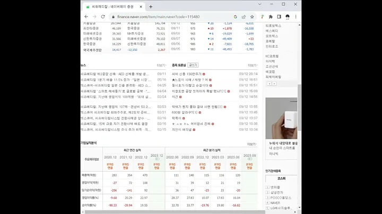The image size is (382, 214).
Task: Open the colored extension icon beside the bookmark star
Action: pos(262,17)
